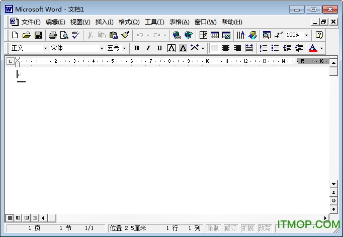Screen dimensions: 343x237
Task: Open the 工具(T) menu
Action: pyautogui.click(x=154, y=22)
